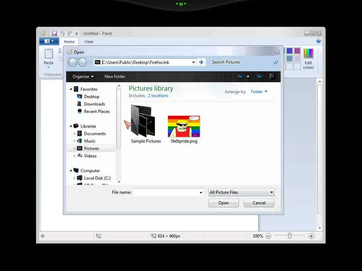Click the New folder button

pos(115,77)
